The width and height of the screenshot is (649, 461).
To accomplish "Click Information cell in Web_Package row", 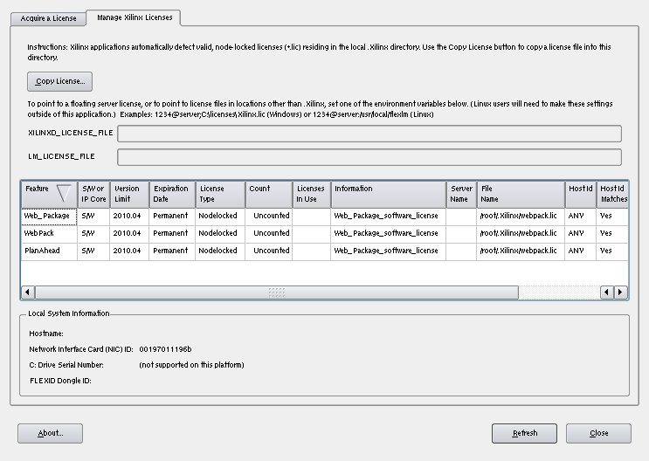I will click(x=389, y=217).
